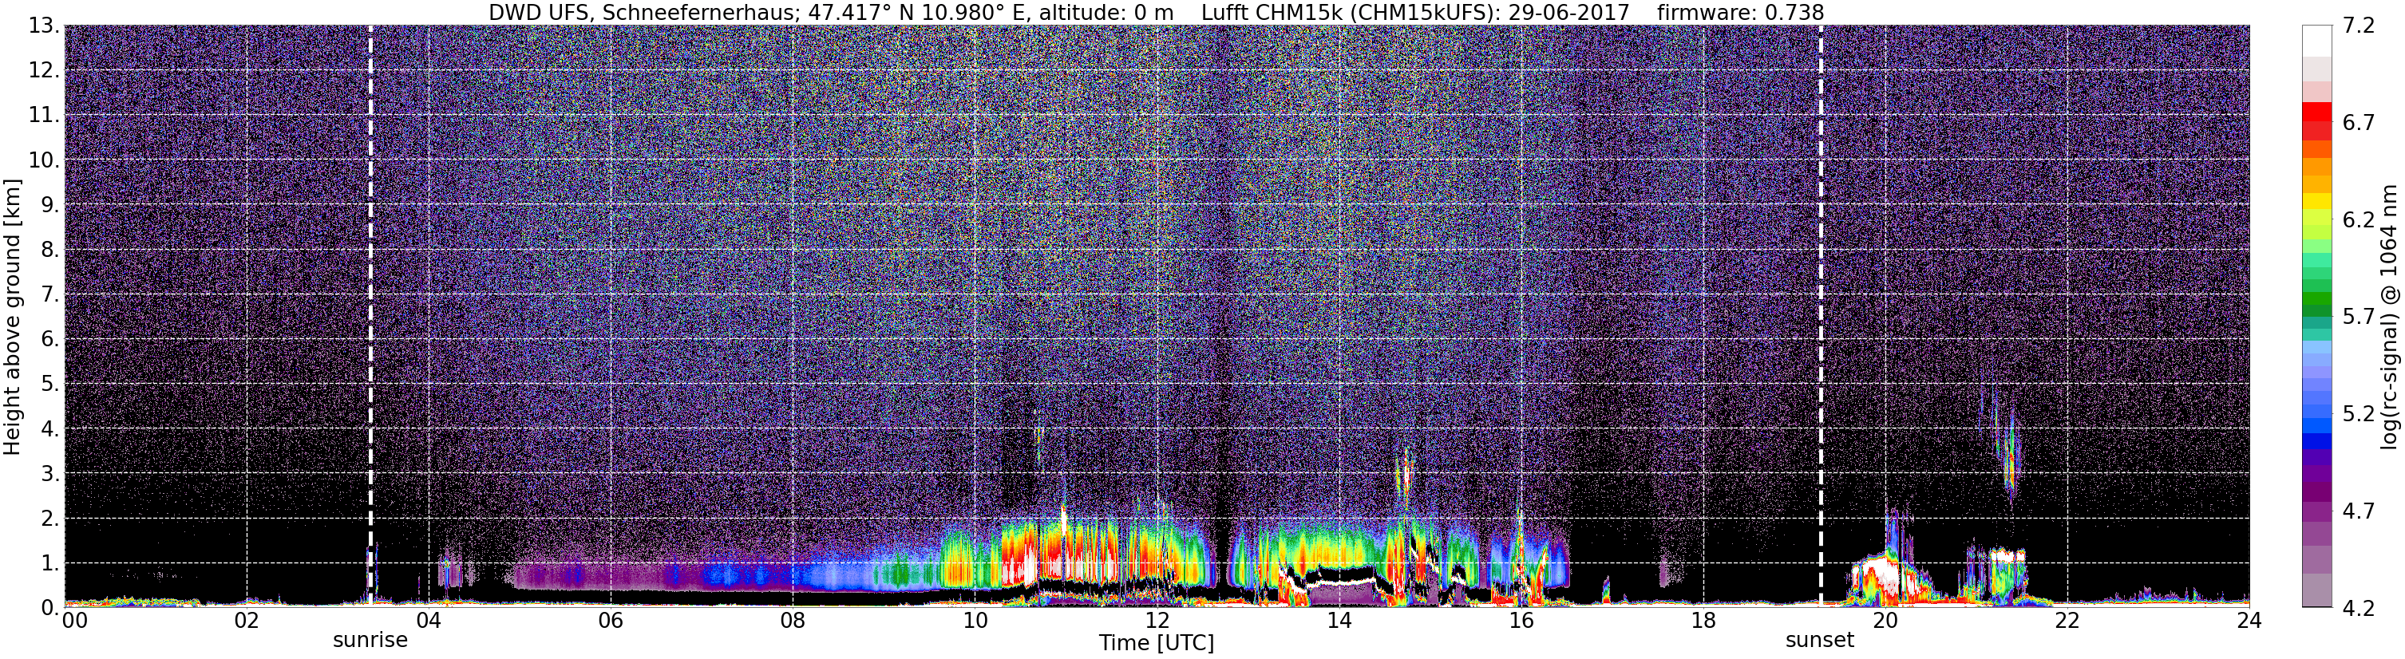Click the x-axis tick label '14'
2405x659 pixels.
coord(1339,621)
